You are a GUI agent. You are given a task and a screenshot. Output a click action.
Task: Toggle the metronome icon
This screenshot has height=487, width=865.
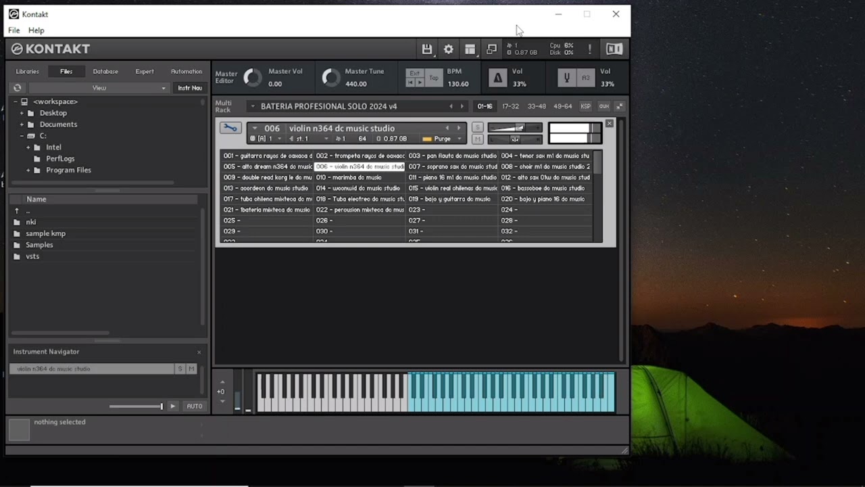(498, 78)
